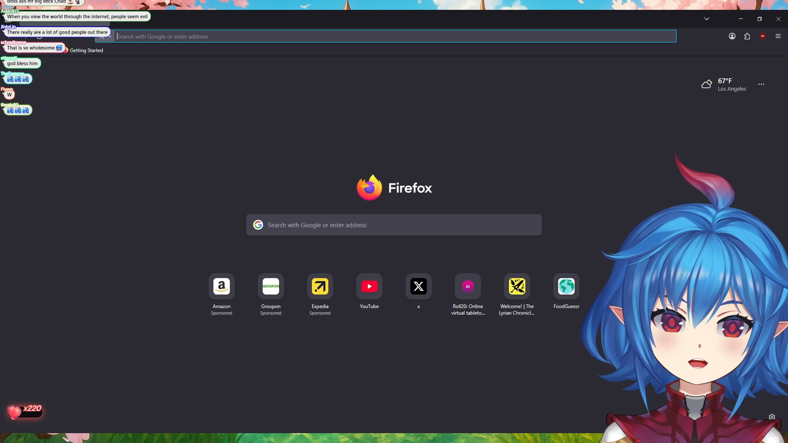
Task: Click the uBlock Origin extension icon
Action: pyautogui.click(x=763, y=36)
